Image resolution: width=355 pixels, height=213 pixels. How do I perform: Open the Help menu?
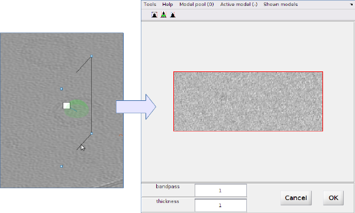click(x=167, y=4)
